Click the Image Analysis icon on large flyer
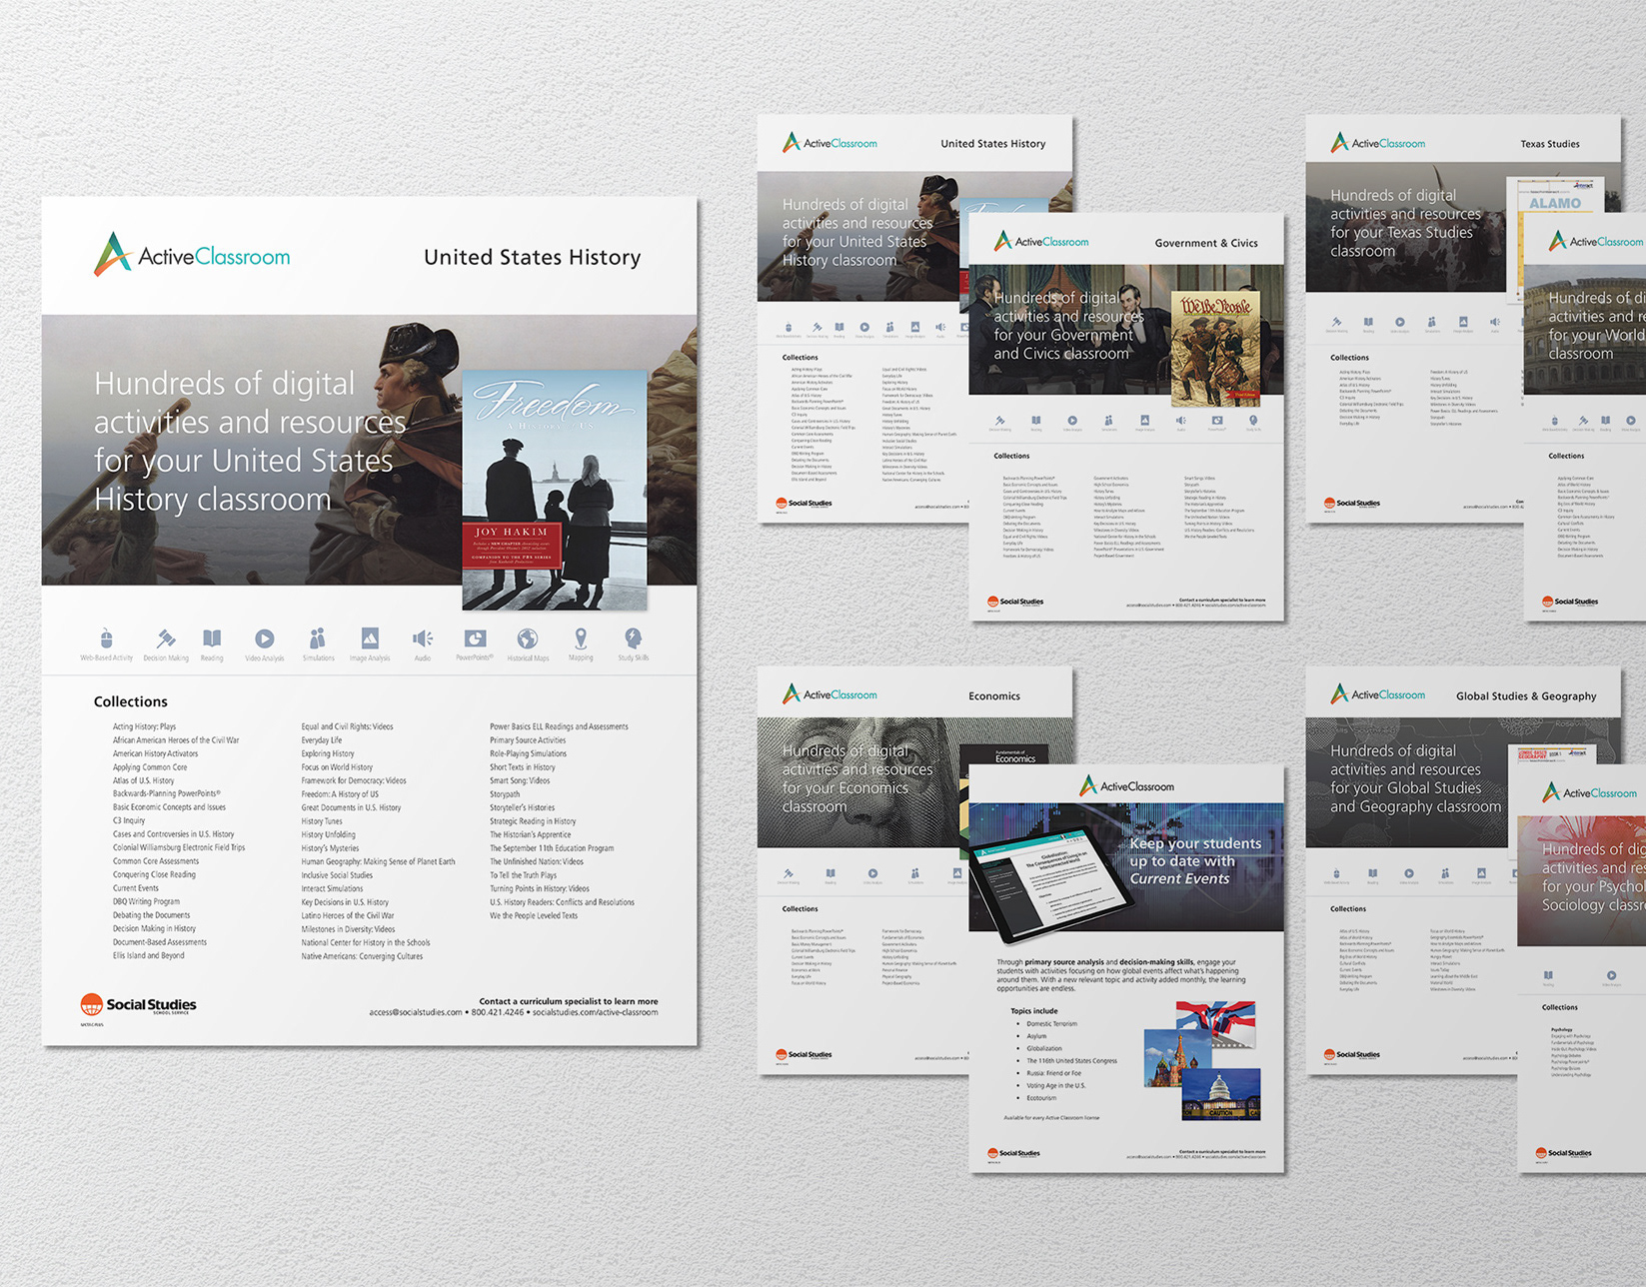 (x=370, y=639)
